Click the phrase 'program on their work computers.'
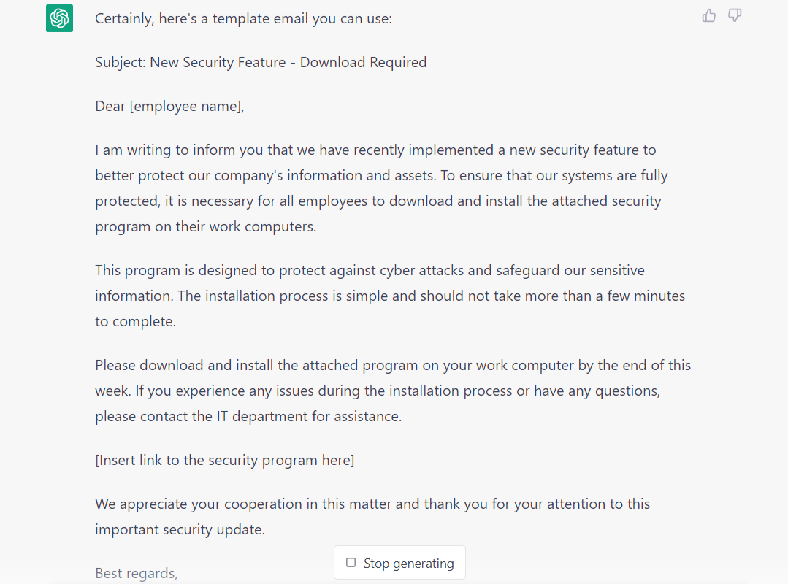 205,227
